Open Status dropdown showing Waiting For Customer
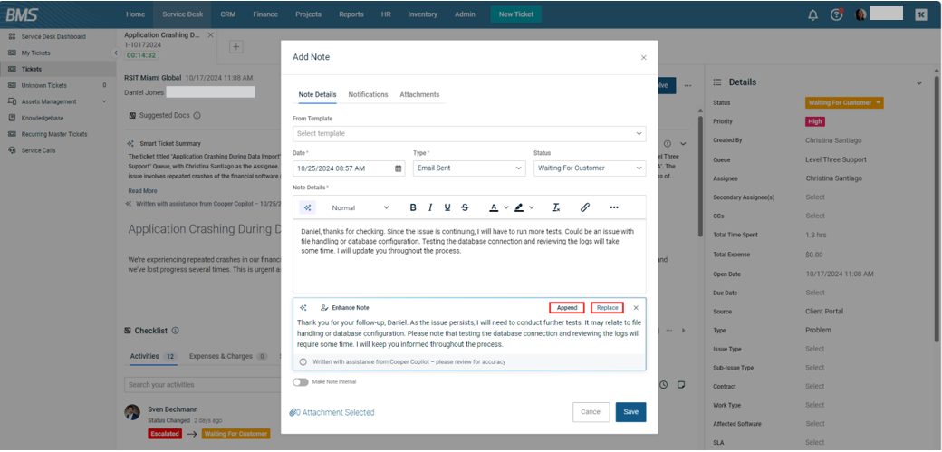942x452 pixels. tap(589, 168)
